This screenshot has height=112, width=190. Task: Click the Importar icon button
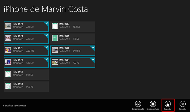[168, 104]
